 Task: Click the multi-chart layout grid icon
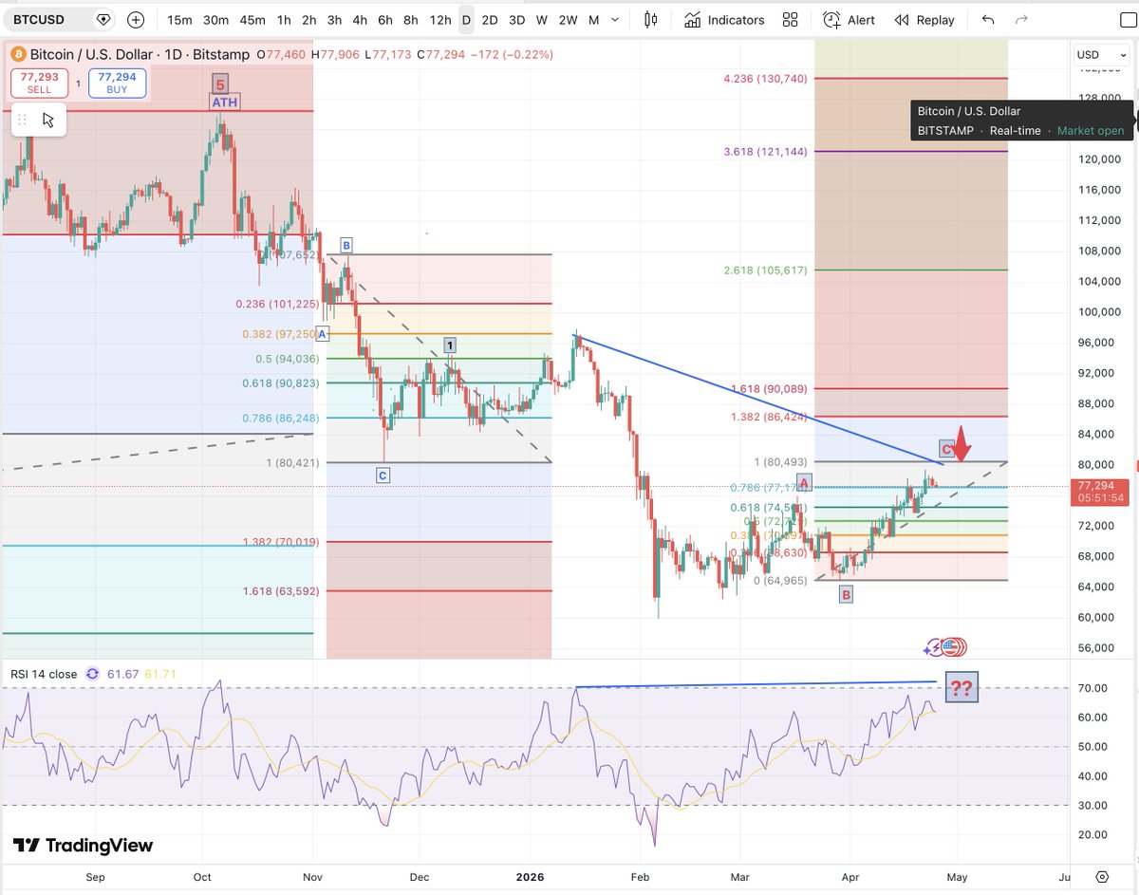click(790, 19)
